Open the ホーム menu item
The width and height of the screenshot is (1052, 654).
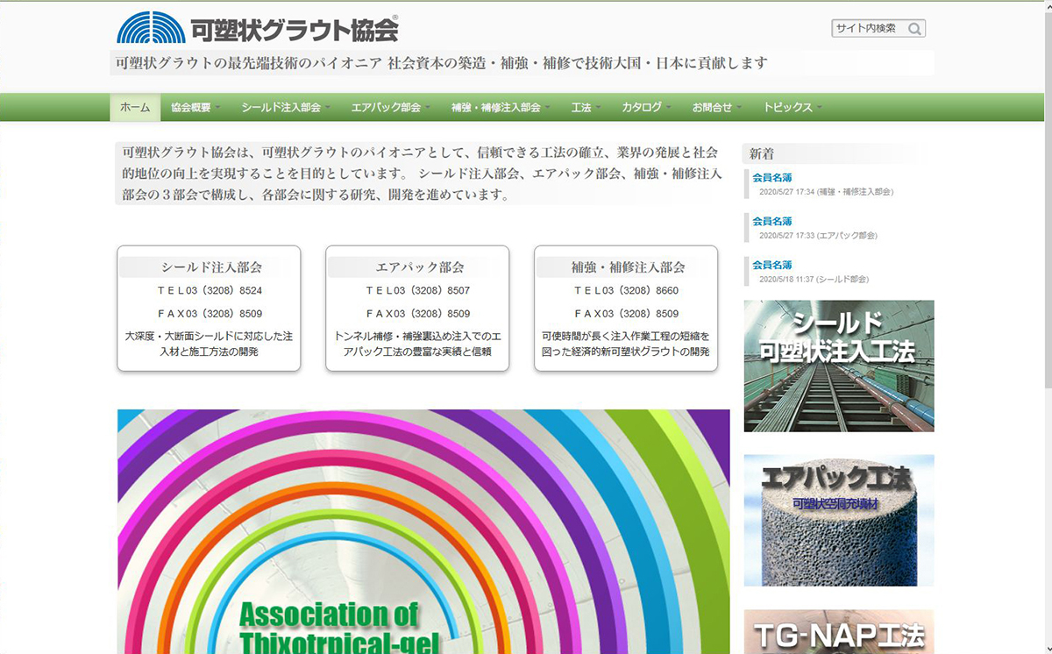pyautogui.click(x=135, y=108)
